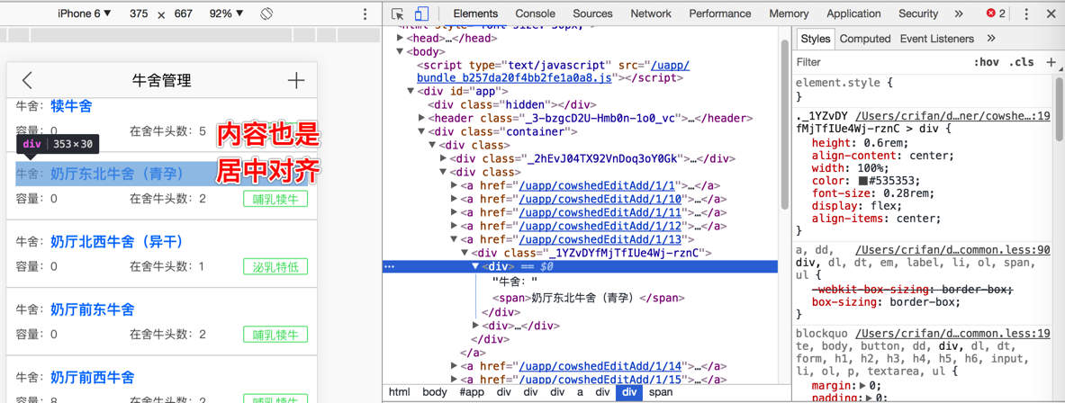
Task: Open the Performance tab
Action: [720, 13]
